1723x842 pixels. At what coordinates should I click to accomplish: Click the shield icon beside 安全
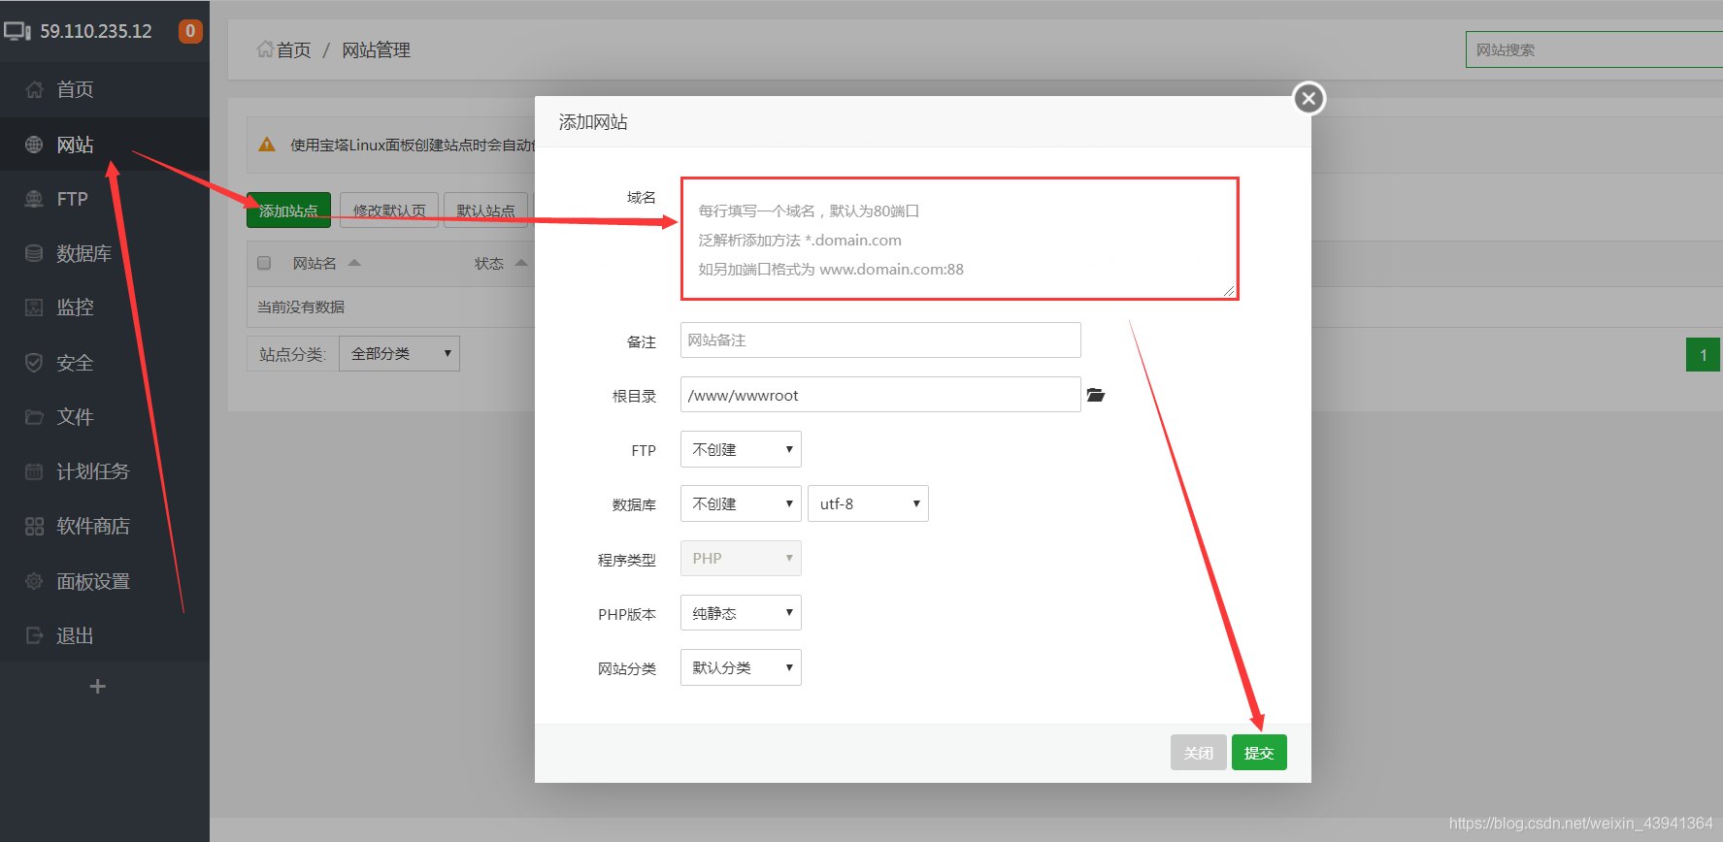click(x=34, y=363)
